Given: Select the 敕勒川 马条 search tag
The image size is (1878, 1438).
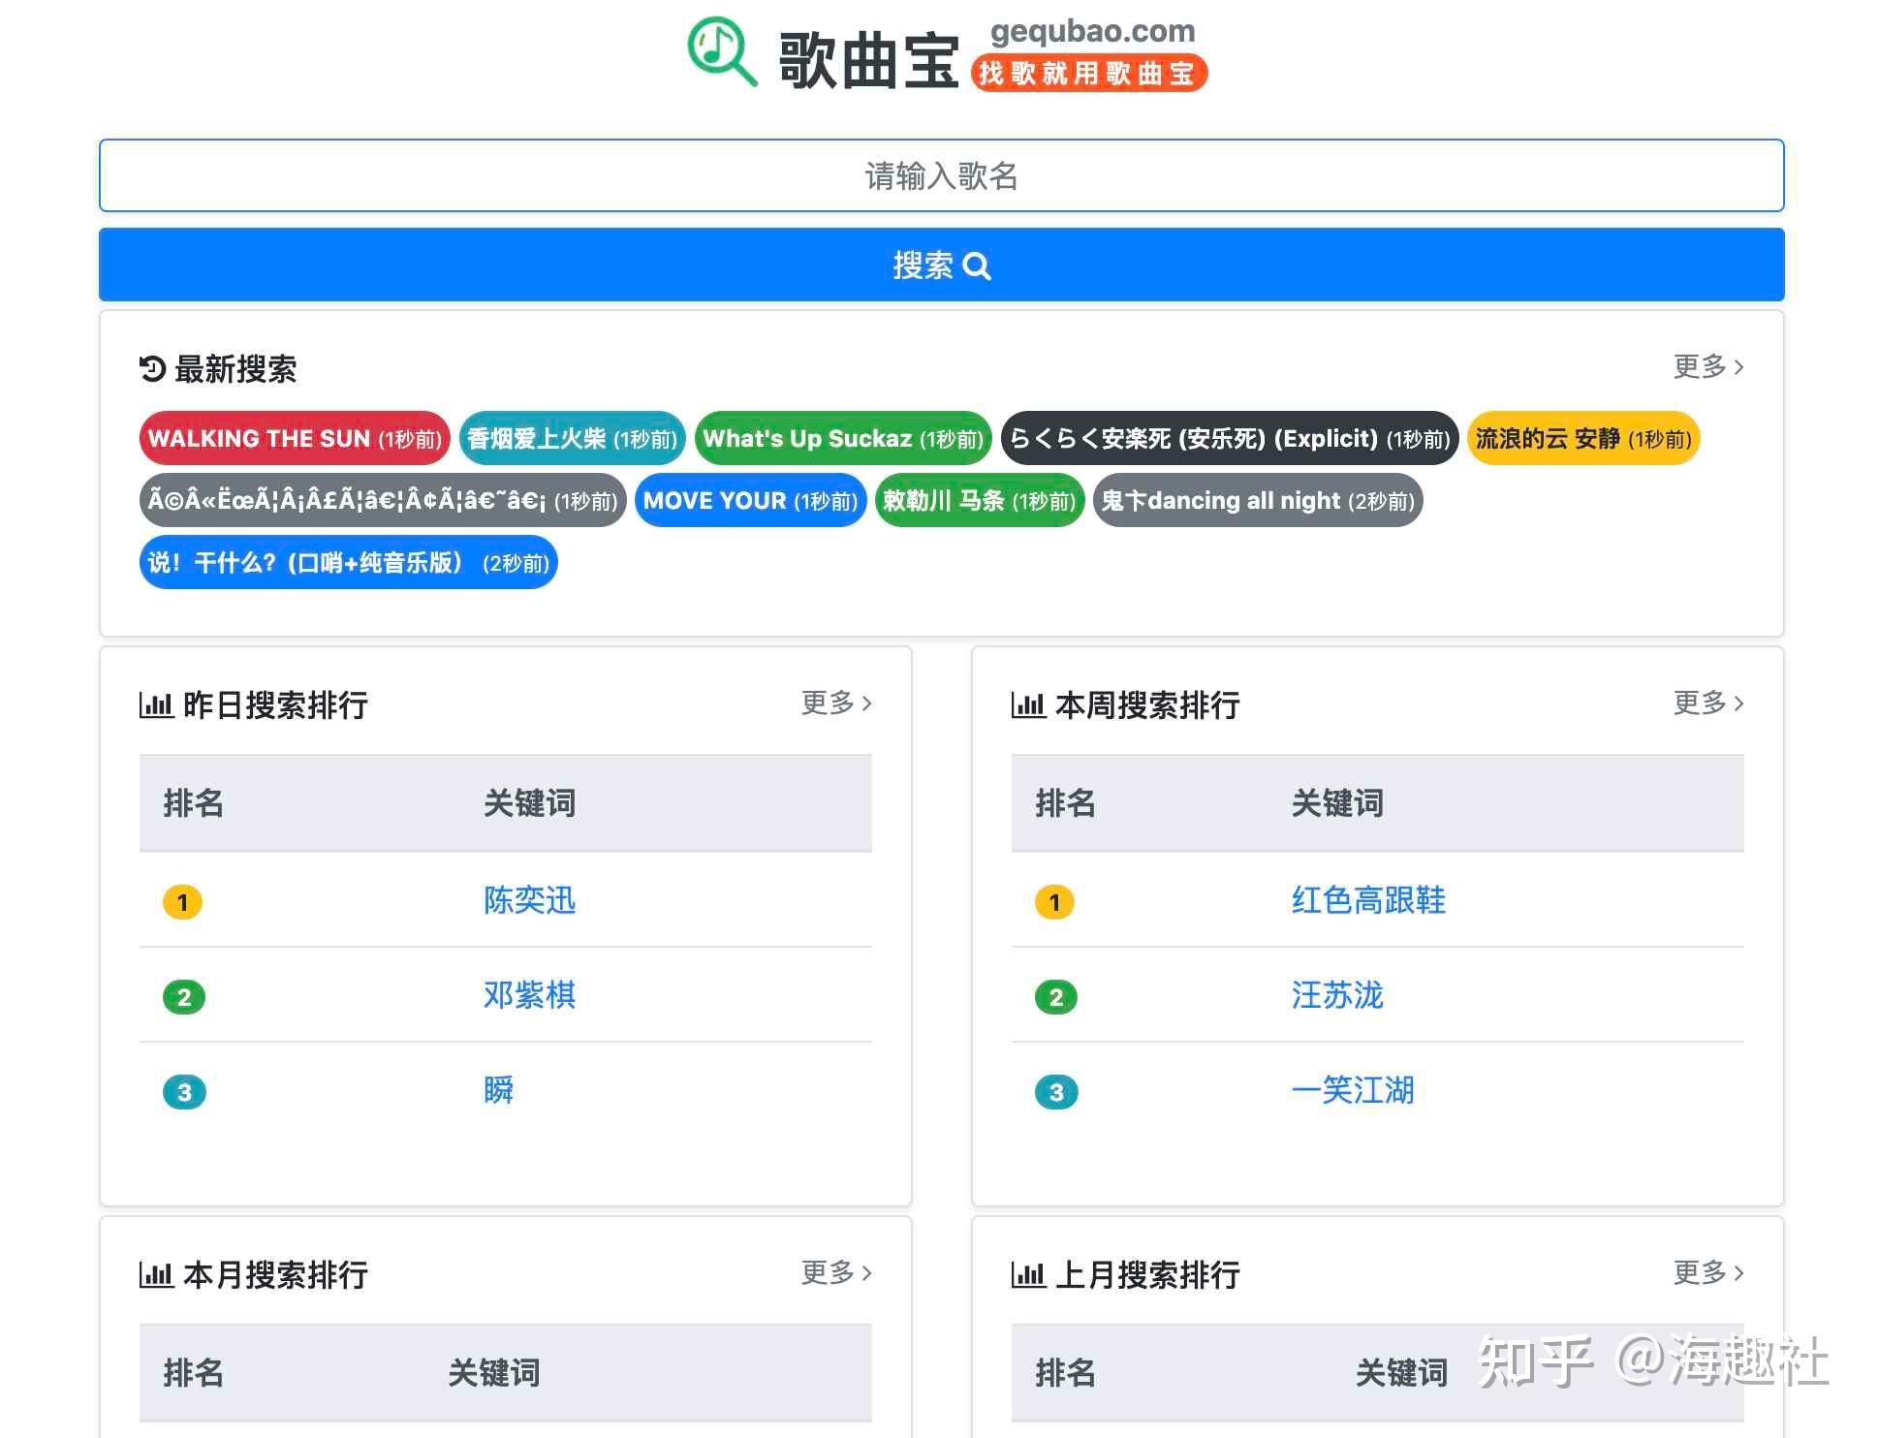Looking at the screenshot, I should [x=980, y=501].
